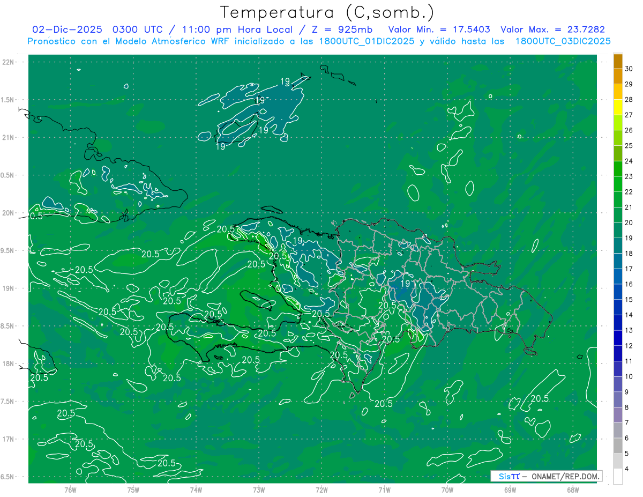Select the 71W longitude label

[384, 489]
